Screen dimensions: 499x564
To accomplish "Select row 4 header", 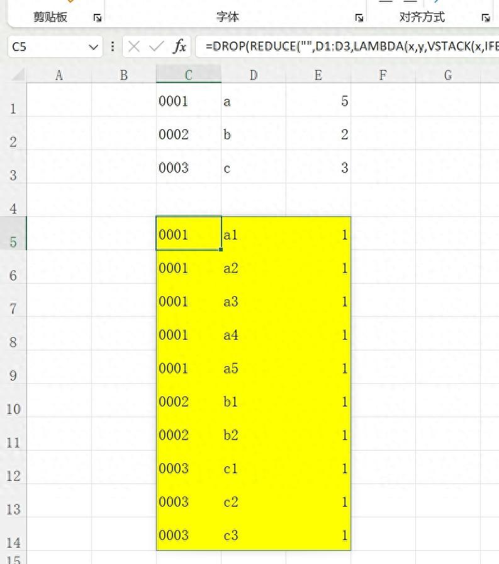I will (x=13, y=200).
